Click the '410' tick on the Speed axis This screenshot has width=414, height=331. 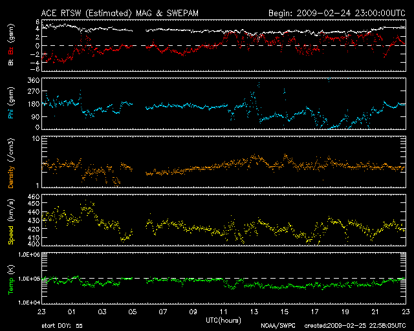pyautogui.click(x=34, y=238)
